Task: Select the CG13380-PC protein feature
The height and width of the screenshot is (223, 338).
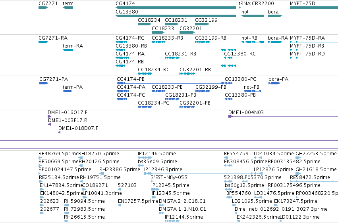Action: [228, 83]
